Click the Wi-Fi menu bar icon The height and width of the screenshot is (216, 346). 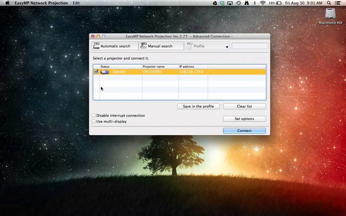263,3
